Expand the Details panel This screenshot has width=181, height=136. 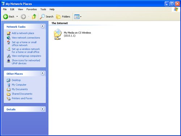(42, 109)
